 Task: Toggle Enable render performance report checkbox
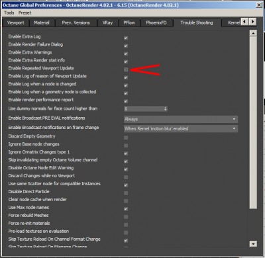126,101
